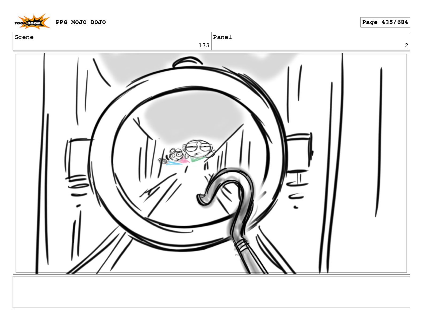Click the 'Page 435/684' page indicator
The image size is (423, 327).
click(385, 22)
